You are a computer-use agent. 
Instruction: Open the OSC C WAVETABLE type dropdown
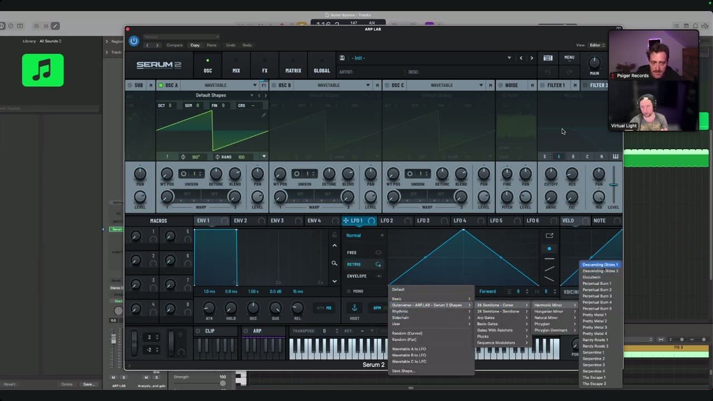point(446,85)
